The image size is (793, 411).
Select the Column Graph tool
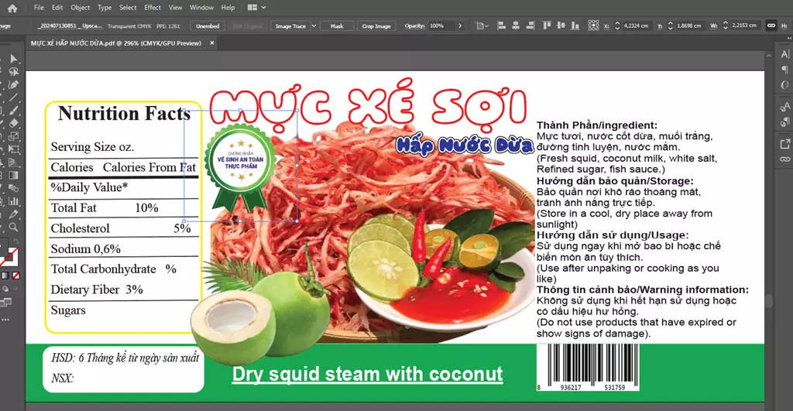click(14, 201)
